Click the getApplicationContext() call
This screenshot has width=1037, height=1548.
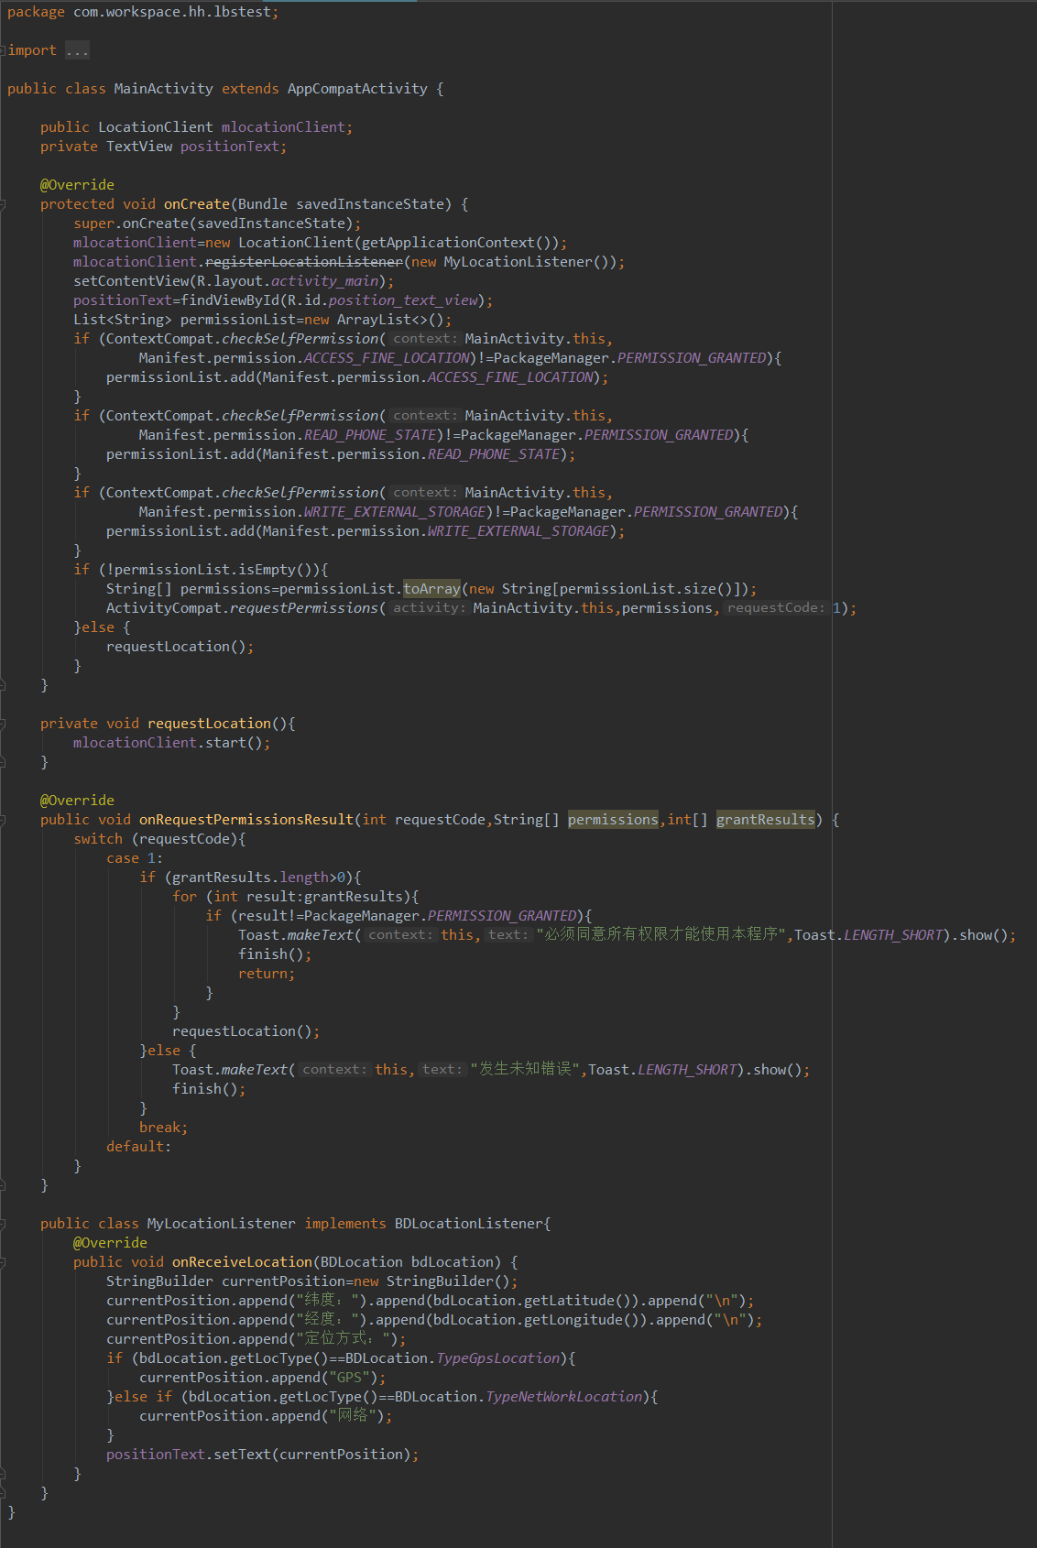click(456, 243)
